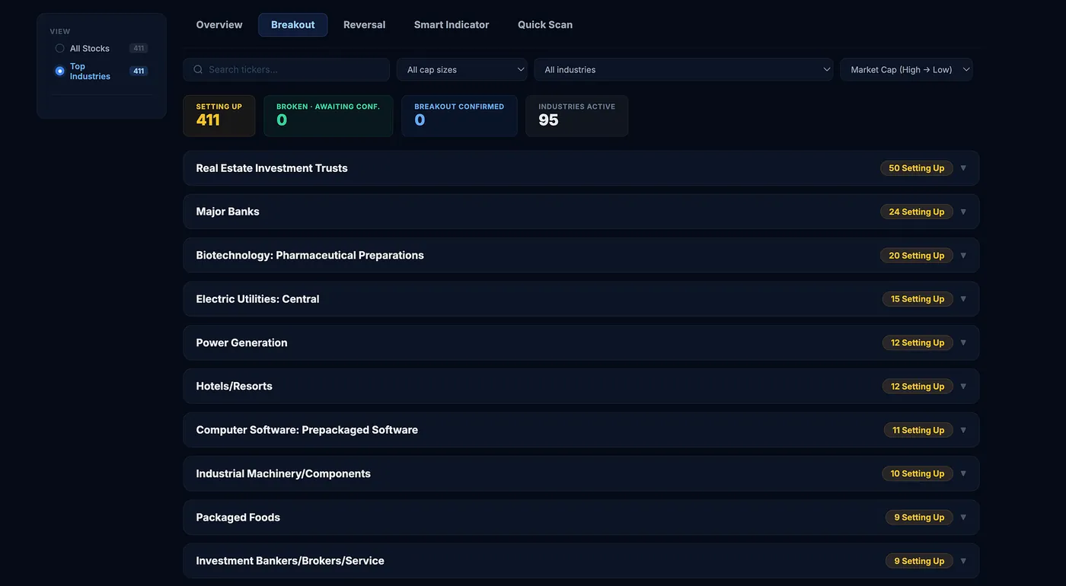Click the Power Generation title
The image size is (1066, 586).
click(241, 342)
